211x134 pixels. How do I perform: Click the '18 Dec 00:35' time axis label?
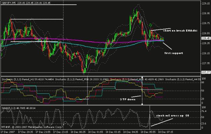point(78,132)
